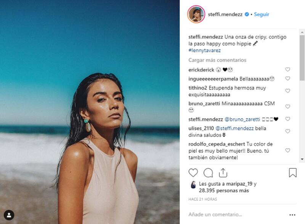
Task: Like rodolfo_cepeda_eschert's comment
Action: [287, 150]
